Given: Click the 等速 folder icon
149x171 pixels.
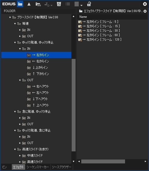Looking at the screenshot, I should point(19,24).
